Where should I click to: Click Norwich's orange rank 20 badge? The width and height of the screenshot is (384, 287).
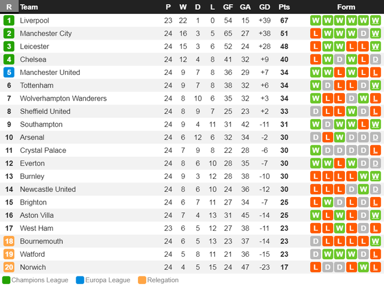(x=9, y=267)
